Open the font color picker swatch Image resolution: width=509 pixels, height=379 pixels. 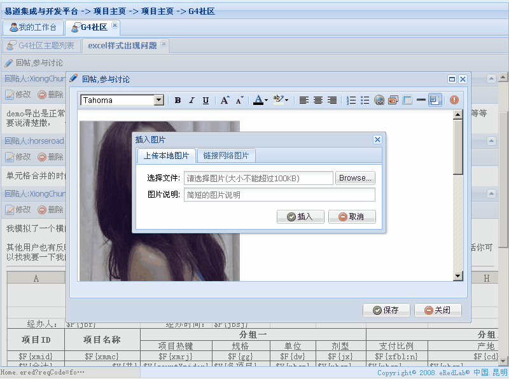point(258,100)
